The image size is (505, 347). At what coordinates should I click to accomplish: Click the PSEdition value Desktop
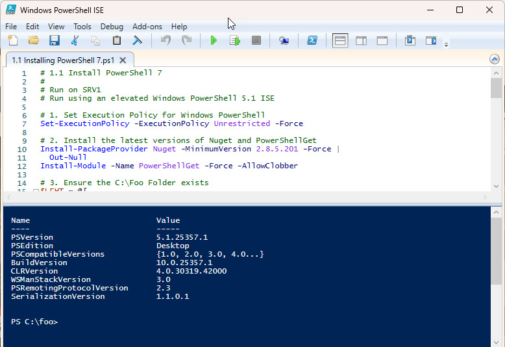point(173,246)
